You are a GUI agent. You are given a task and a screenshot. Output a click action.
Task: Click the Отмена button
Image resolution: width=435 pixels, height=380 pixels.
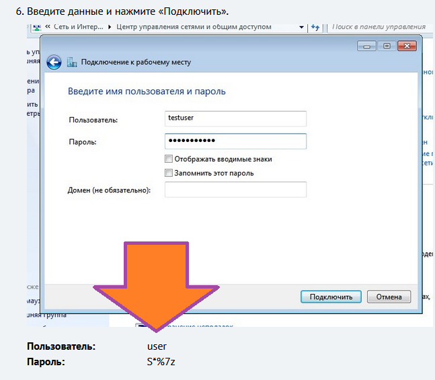click(389, 297)
